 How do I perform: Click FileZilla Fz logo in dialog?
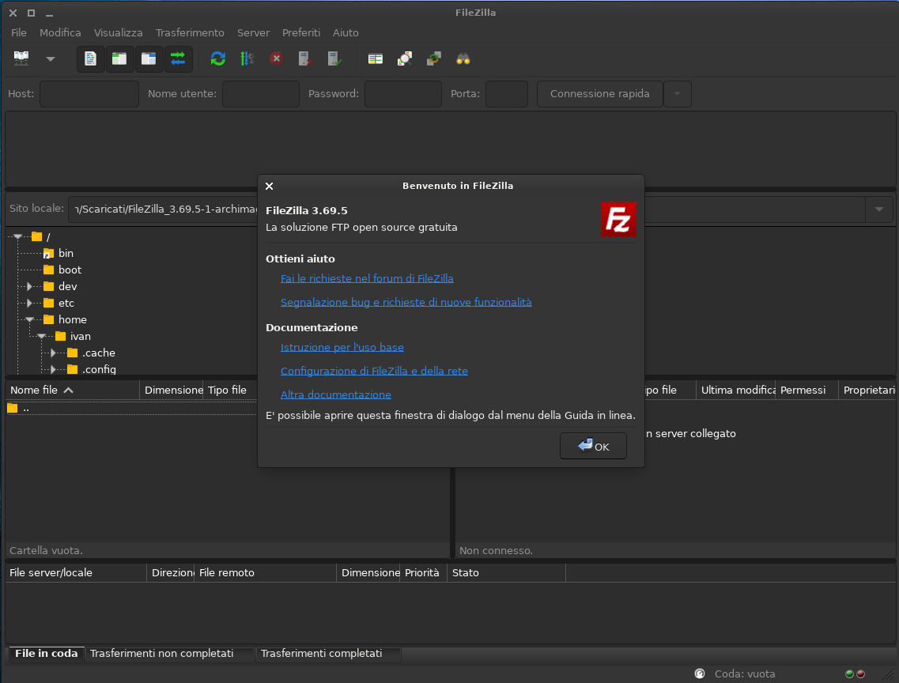point(618,219)
